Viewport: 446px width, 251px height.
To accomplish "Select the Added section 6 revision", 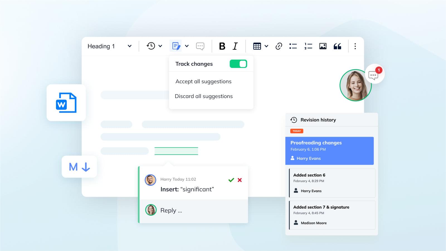I will click(332, 183).
